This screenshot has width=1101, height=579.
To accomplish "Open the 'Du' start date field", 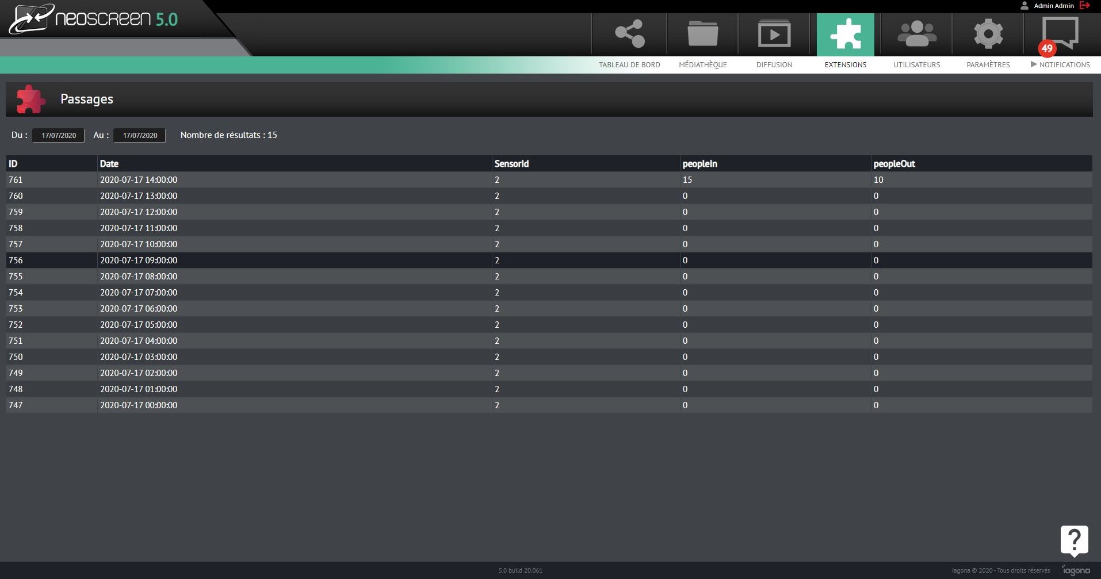I will point(59,136).
